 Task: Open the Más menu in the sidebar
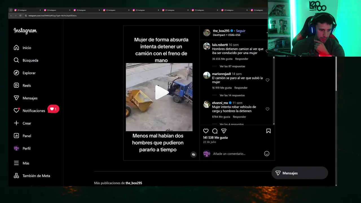pyautogui.click(x=22, y=163)
